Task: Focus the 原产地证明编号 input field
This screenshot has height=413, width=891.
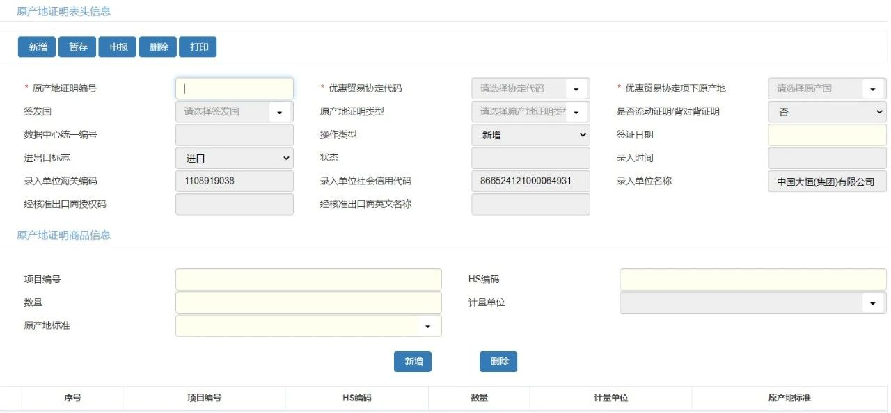Action: [x=235, y=88]
